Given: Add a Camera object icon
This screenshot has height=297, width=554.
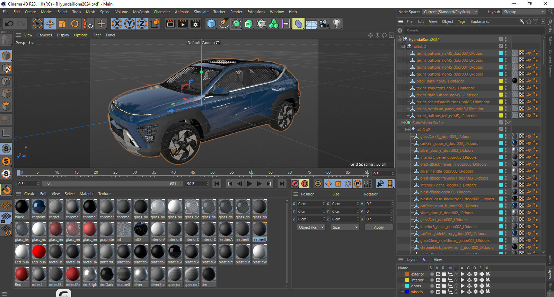Looking at the screenshot, I should [x=324, y=24].
